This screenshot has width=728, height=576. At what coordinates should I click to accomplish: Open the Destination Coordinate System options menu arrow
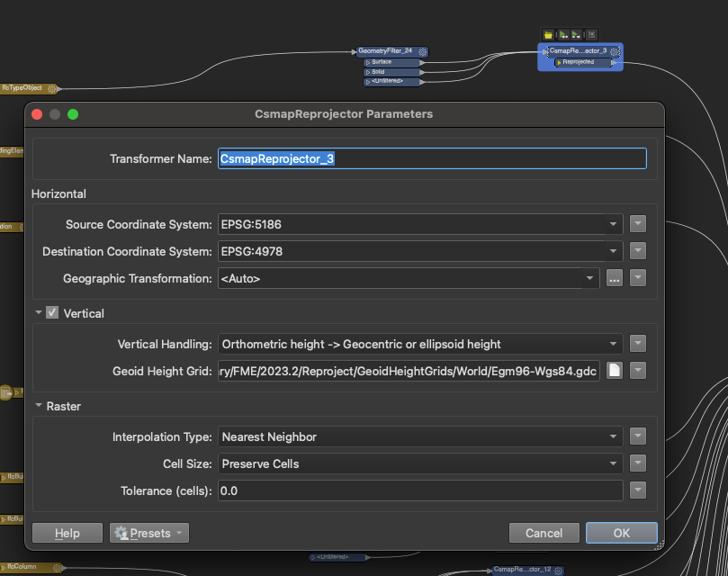pos(638,251)
